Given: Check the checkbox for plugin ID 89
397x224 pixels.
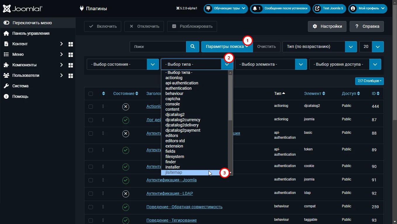Looking at the screenshot, I should [x=91, y=150].
